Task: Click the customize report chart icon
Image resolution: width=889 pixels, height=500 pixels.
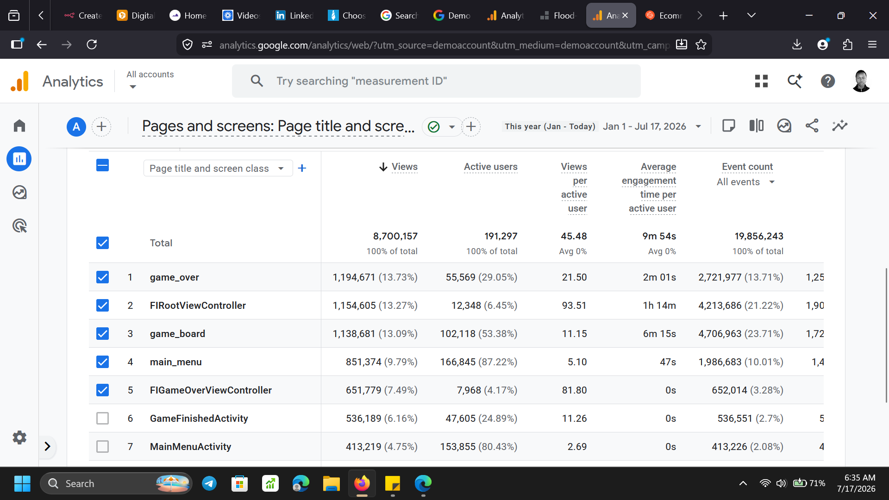Action: pyautogui.click(x=784, y=125)
